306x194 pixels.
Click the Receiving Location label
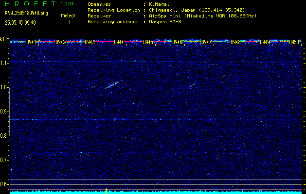tap(114, 10)
